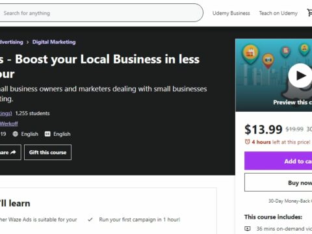Click the closed captions icon

pyautogui.click(x=47, y=134)
